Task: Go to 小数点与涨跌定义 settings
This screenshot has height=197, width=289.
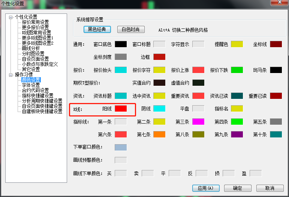Action: 40,64
